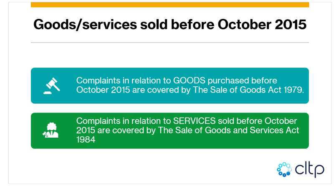Click 'Complaints' at start of green box
Screen dimensions: 334x186
tap(98, 121)
